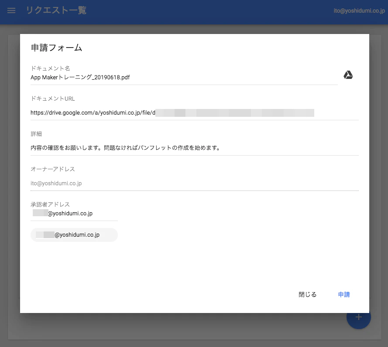Screen dimensions: 388x347
Task: Click the 詳細 field label
Action: pyautogui.click(x=36, y=134)
